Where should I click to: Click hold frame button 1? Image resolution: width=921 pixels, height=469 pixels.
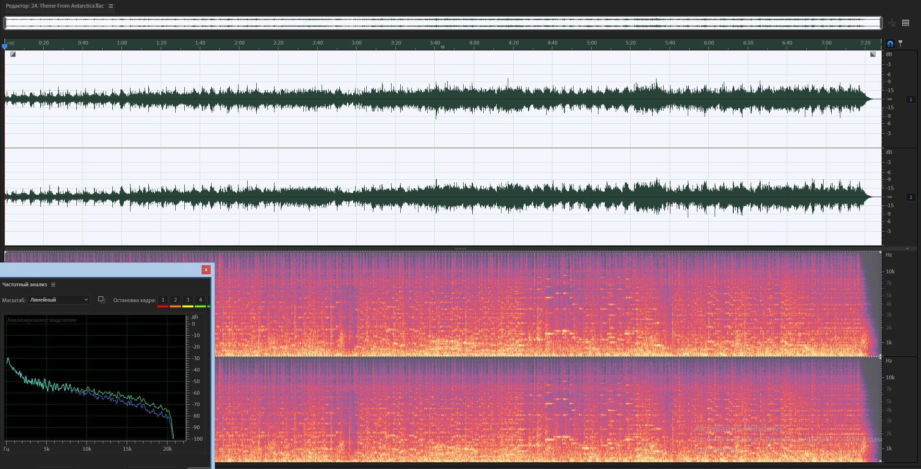tap(163, 300)
